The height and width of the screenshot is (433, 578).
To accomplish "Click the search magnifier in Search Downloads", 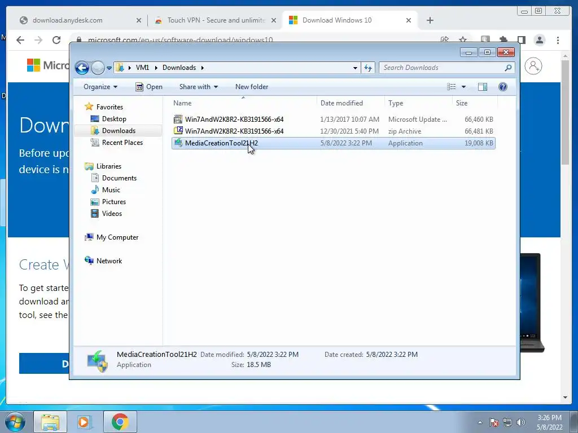I will (509, 68).
